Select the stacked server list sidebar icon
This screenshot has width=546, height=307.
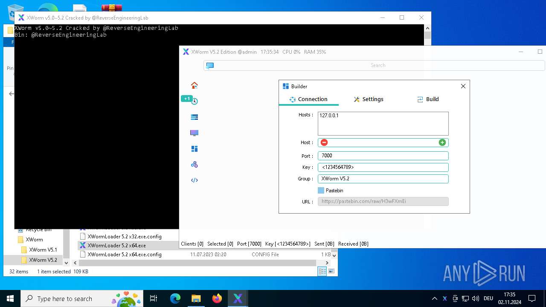click(x=195, y=117)
